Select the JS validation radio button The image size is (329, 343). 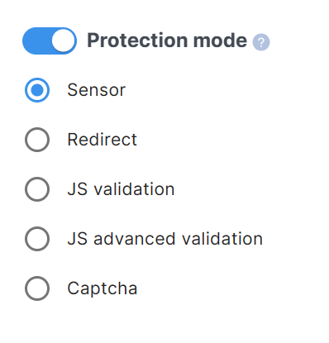click(x=37, y=189)
